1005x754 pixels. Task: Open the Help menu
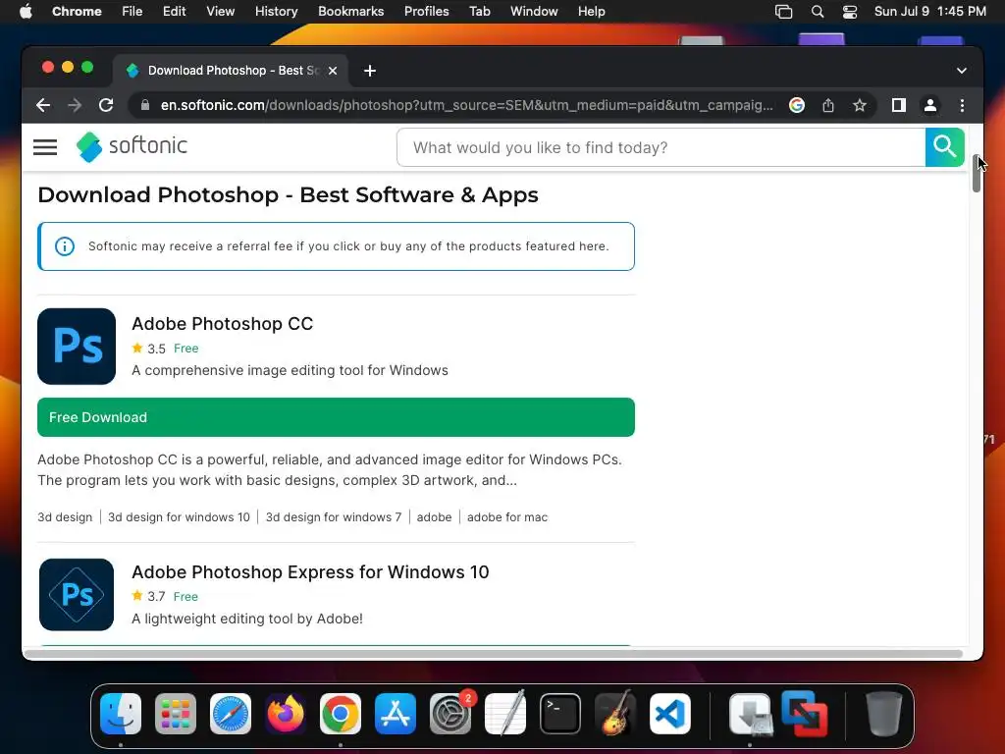point(591,11)
